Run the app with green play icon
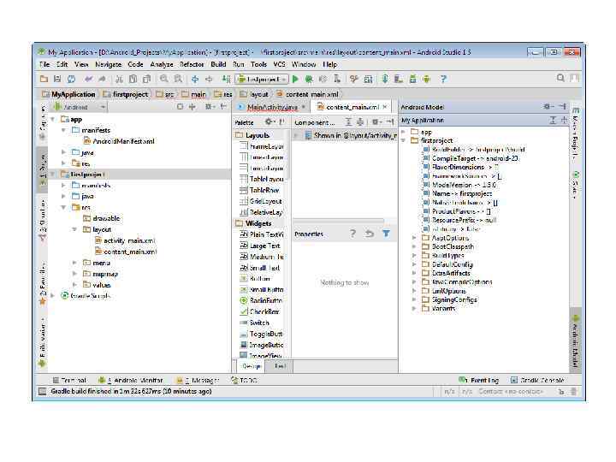Viewport: 616px width, 462px height. click(x=295, y=80)
